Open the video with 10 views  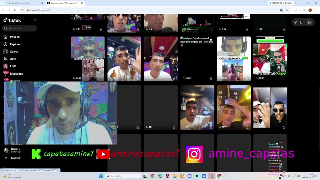coord(161,108)
